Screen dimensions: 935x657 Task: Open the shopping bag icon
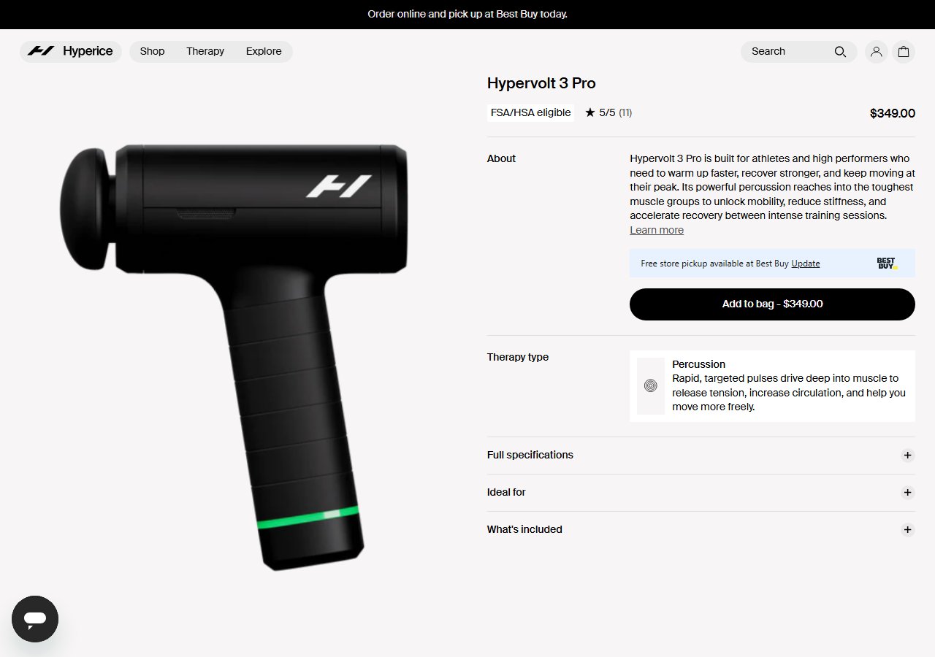(904, 51)
